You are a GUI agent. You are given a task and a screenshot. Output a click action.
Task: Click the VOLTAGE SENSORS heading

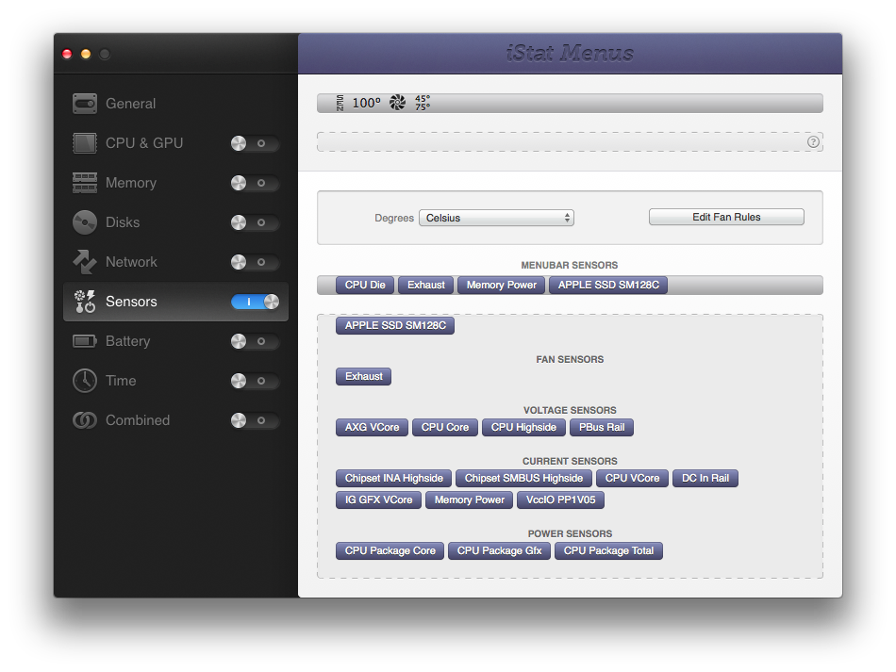[570, 410]
